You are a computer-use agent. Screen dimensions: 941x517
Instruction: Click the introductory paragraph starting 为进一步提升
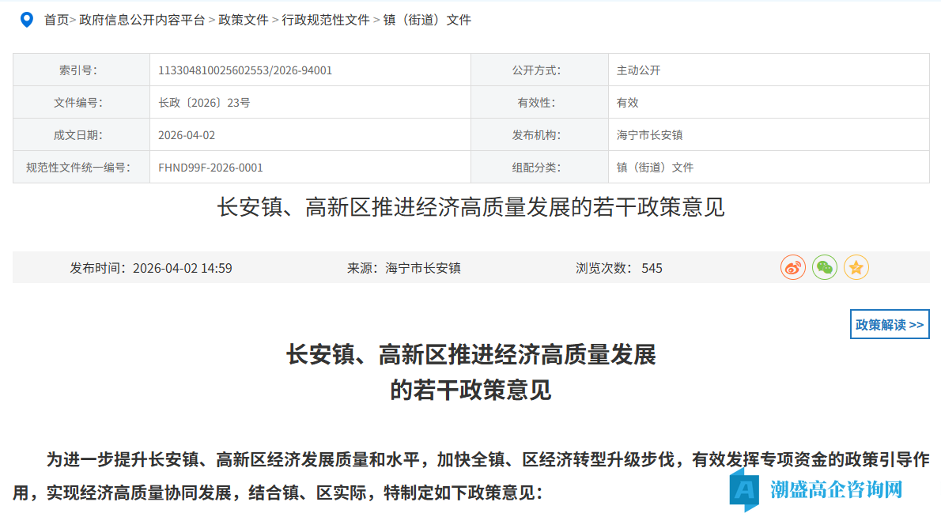click(x=471, y=476)
